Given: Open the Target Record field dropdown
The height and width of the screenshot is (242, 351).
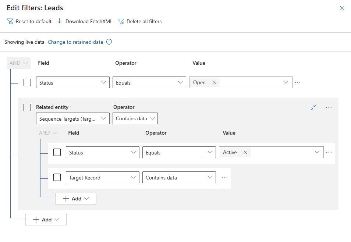Looking at the screenshot, I should [x=102, y=178].
